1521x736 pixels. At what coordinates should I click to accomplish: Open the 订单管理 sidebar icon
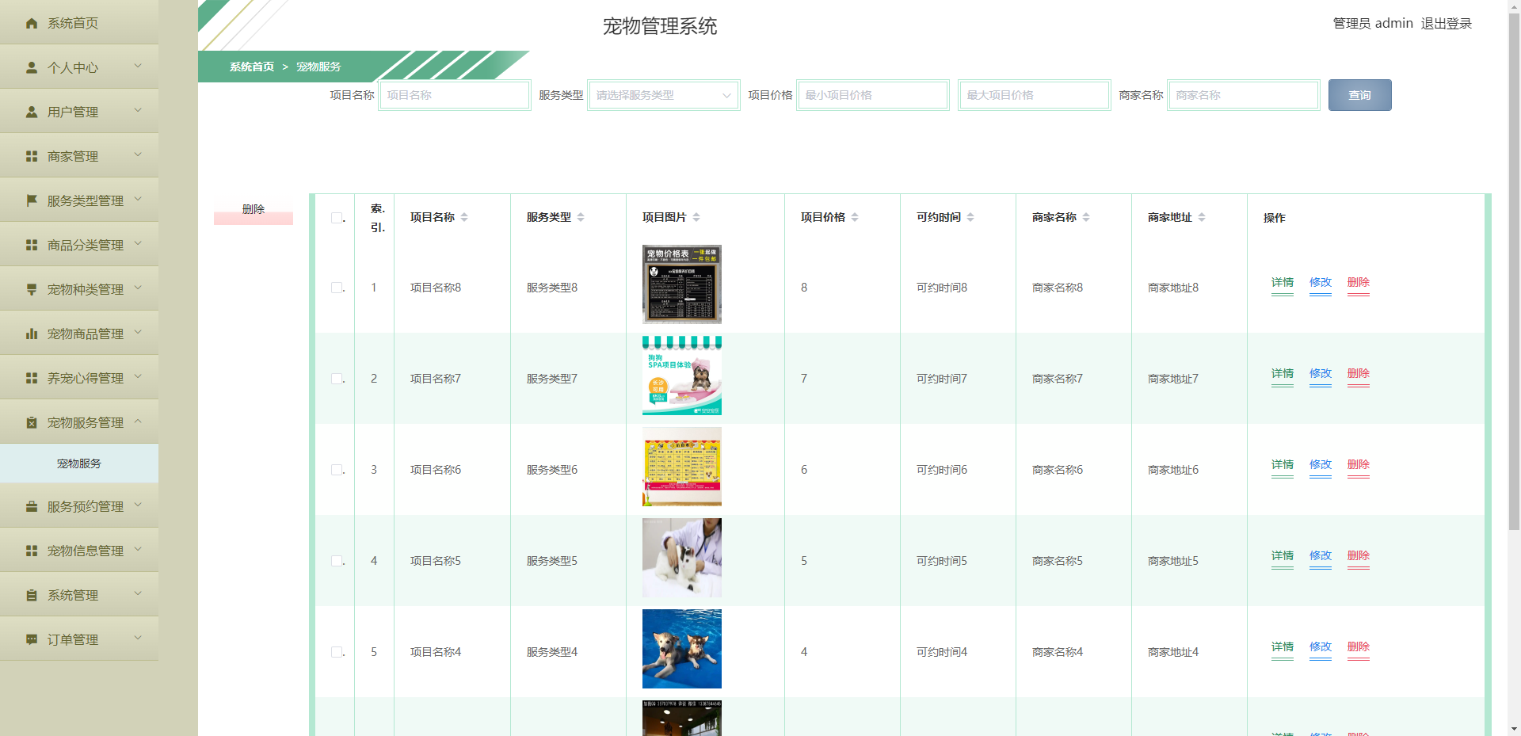pyautogui.click(x=30, y=639)
